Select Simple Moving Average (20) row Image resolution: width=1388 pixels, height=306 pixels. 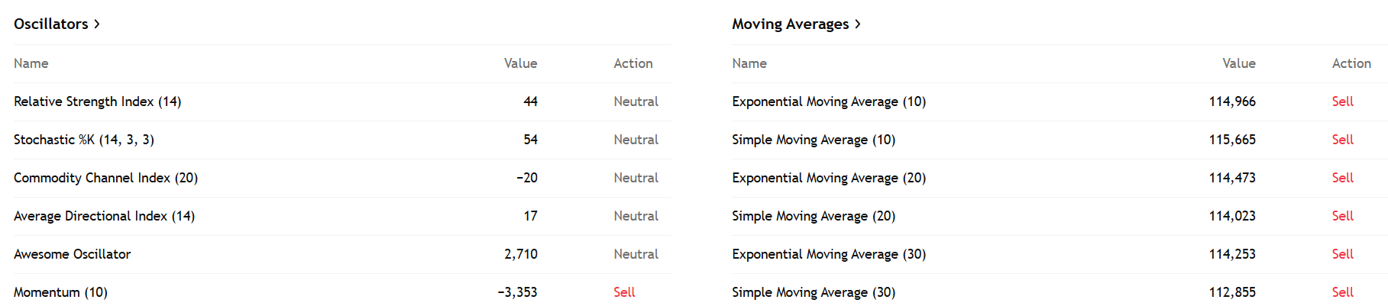click(1060, 216)
